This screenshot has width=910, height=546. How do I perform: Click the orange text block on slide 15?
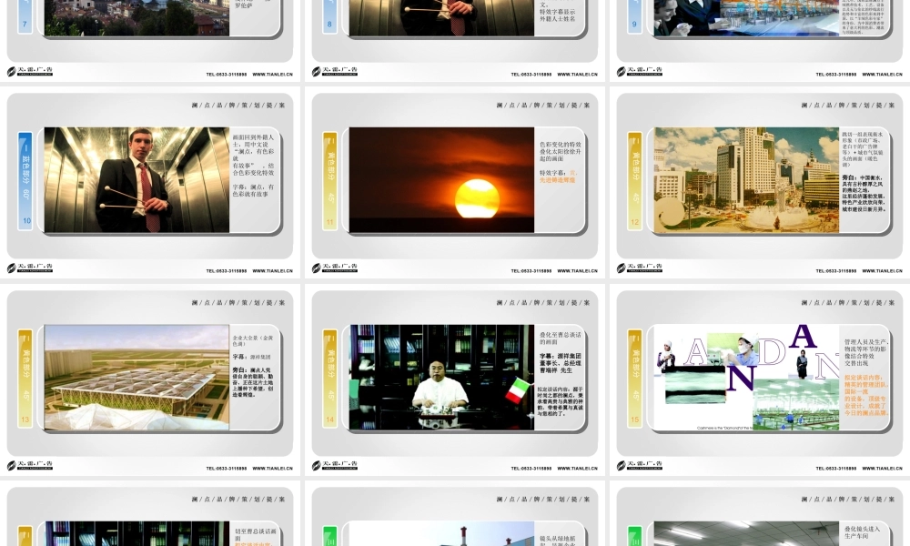[x=866, y=395]
